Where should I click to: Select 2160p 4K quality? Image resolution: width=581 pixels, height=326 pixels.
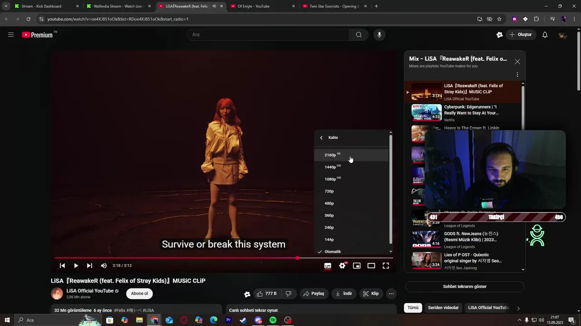point(351,155)
